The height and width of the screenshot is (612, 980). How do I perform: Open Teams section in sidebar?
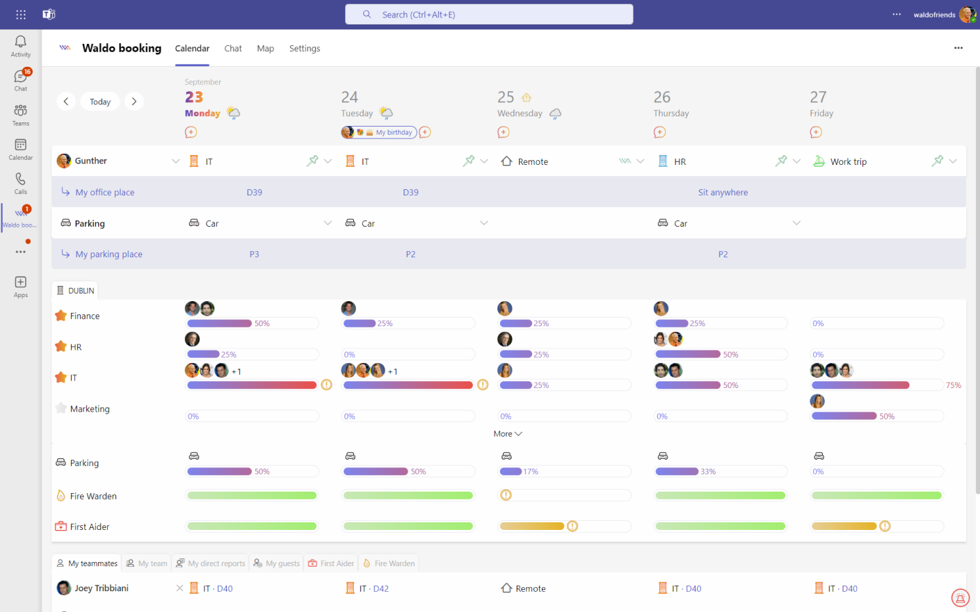[x=21, y=115]
